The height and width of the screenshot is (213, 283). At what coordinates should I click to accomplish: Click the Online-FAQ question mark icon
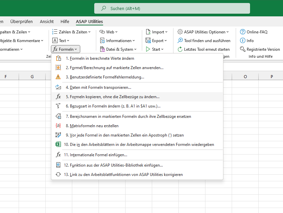point(243,32)
